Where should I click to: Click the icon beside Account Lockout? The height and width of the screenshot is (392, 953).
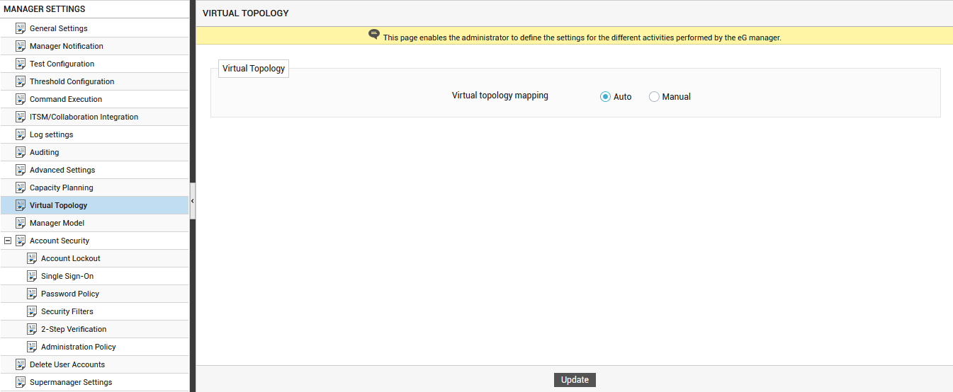pyautogui.click(x=32, y=258)
